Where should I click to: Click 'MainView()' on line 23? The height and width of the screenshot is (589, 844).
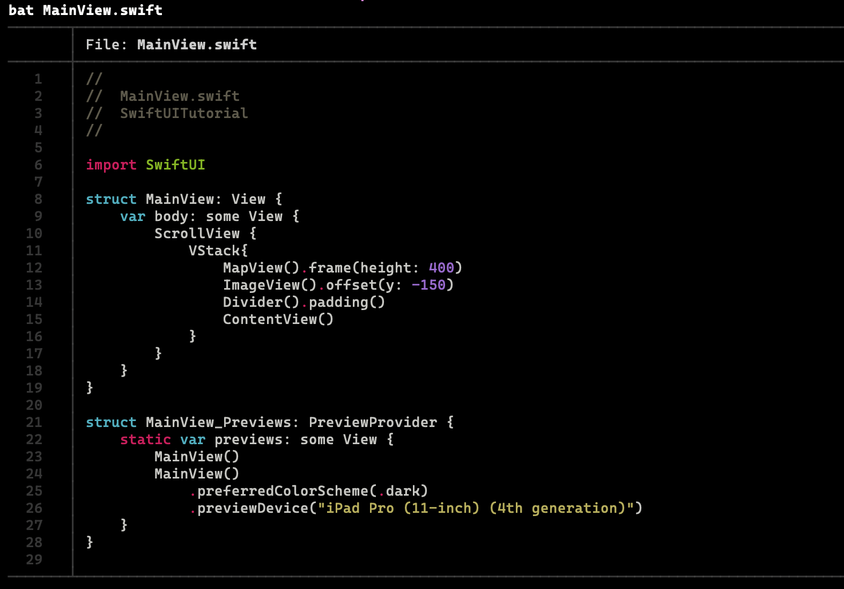coord(197,457)
